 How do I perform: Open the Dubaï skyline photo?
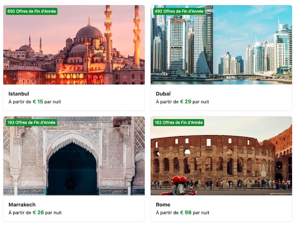click(221, 45)
